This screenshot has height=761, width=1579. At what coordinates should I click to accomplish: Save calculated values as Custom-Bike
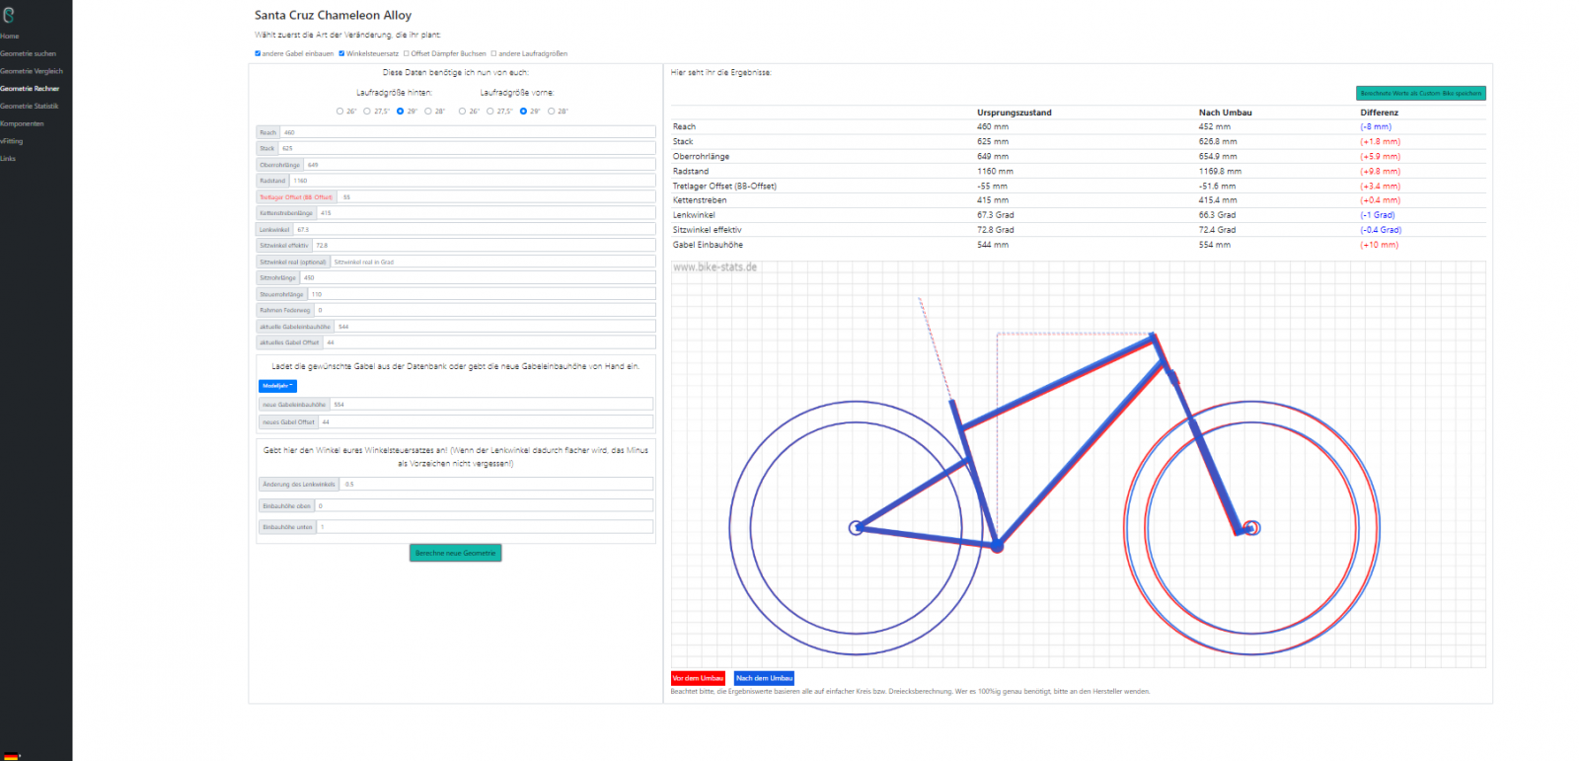[1420, 94]
